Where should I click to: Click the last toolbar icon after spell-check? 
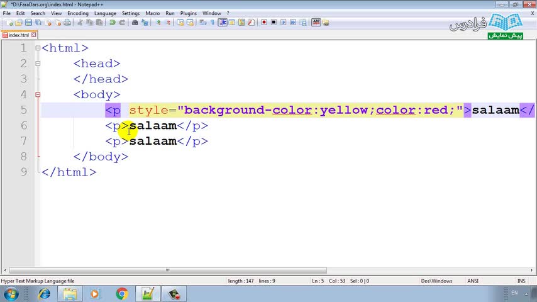tap(326, 23)
